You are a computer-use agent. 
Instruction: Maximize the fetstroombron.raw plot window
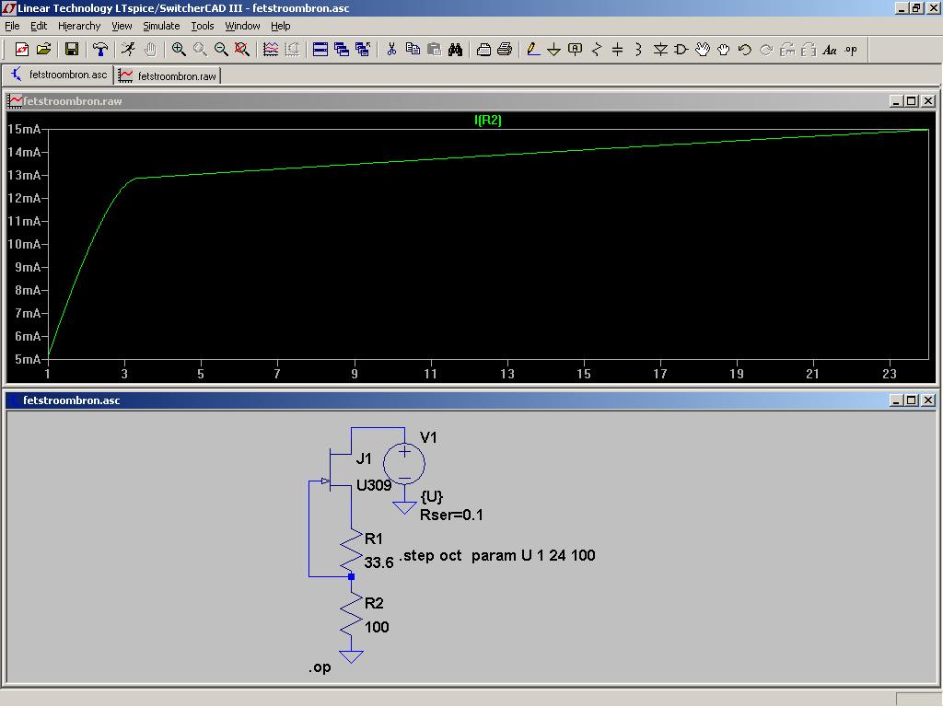911,101
